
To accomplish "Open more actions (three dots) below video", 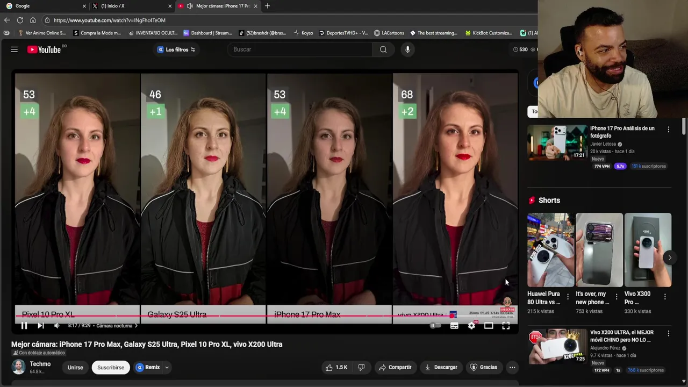I will point(512,367).
